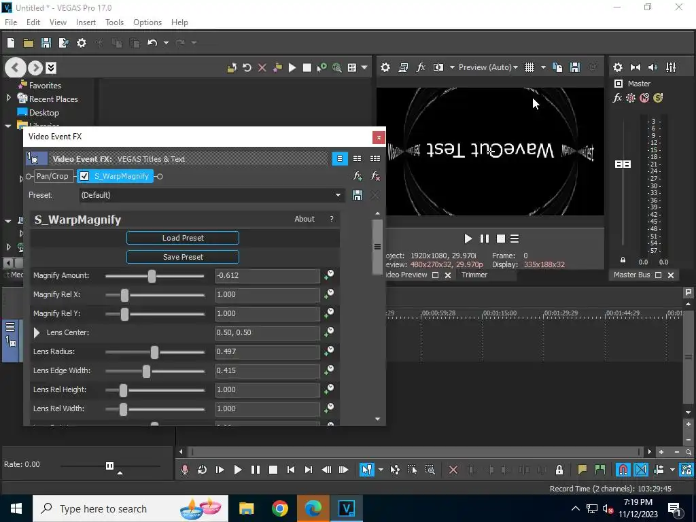Click the Magnify Amount value field
The width and height of the screenshot is (696, 522).
[x=267, y=276]
